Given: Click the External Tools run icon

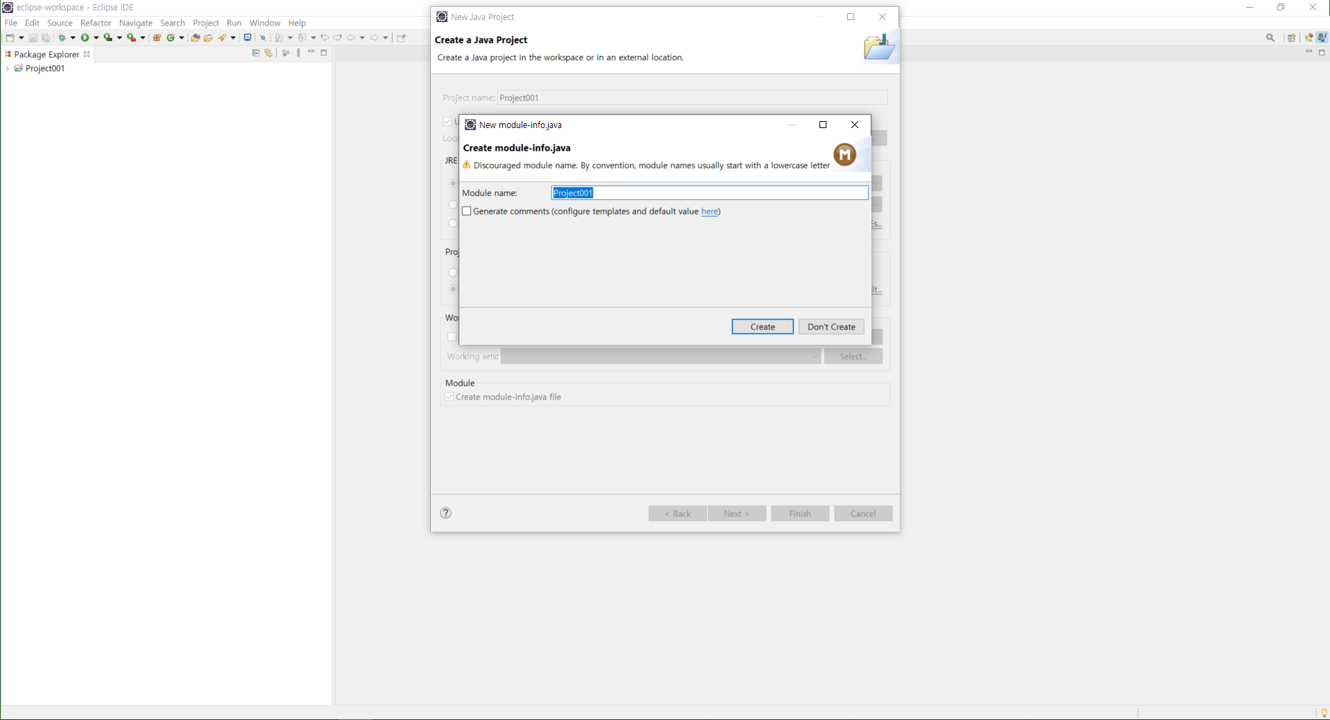Looking at the screenshot, I should [x=131, y=37].
